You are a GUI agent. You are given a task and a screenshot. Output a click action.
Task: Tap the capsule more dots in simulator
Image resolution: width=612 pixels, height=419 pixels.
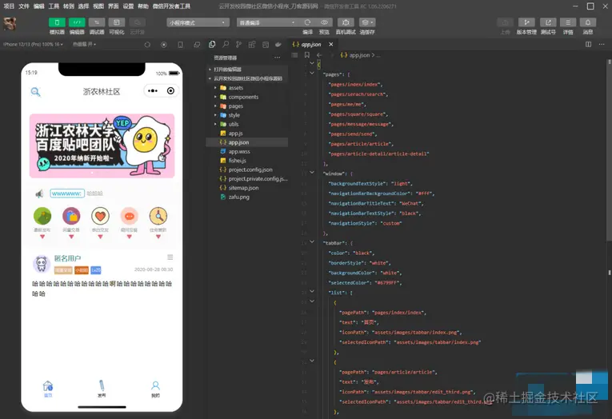coord(153,91)
